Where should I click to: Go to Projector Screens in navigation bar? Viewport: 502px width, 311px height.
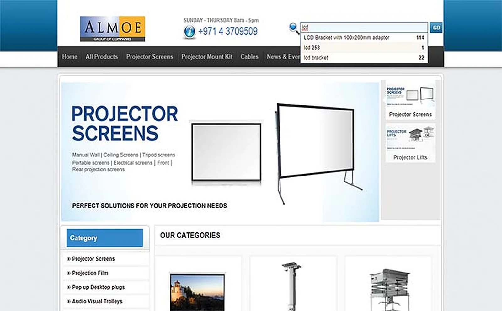pos(150,57)
